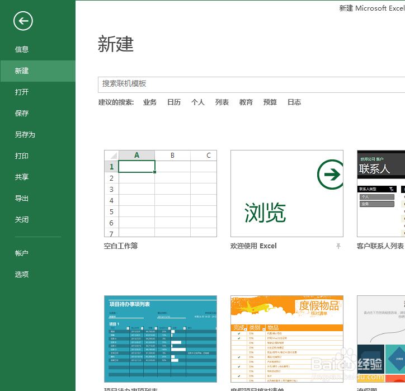The width and height of the screenshot is (405, 391).
Task: Pin the 欢迎使用 Excel template
Action: (338, 246)
